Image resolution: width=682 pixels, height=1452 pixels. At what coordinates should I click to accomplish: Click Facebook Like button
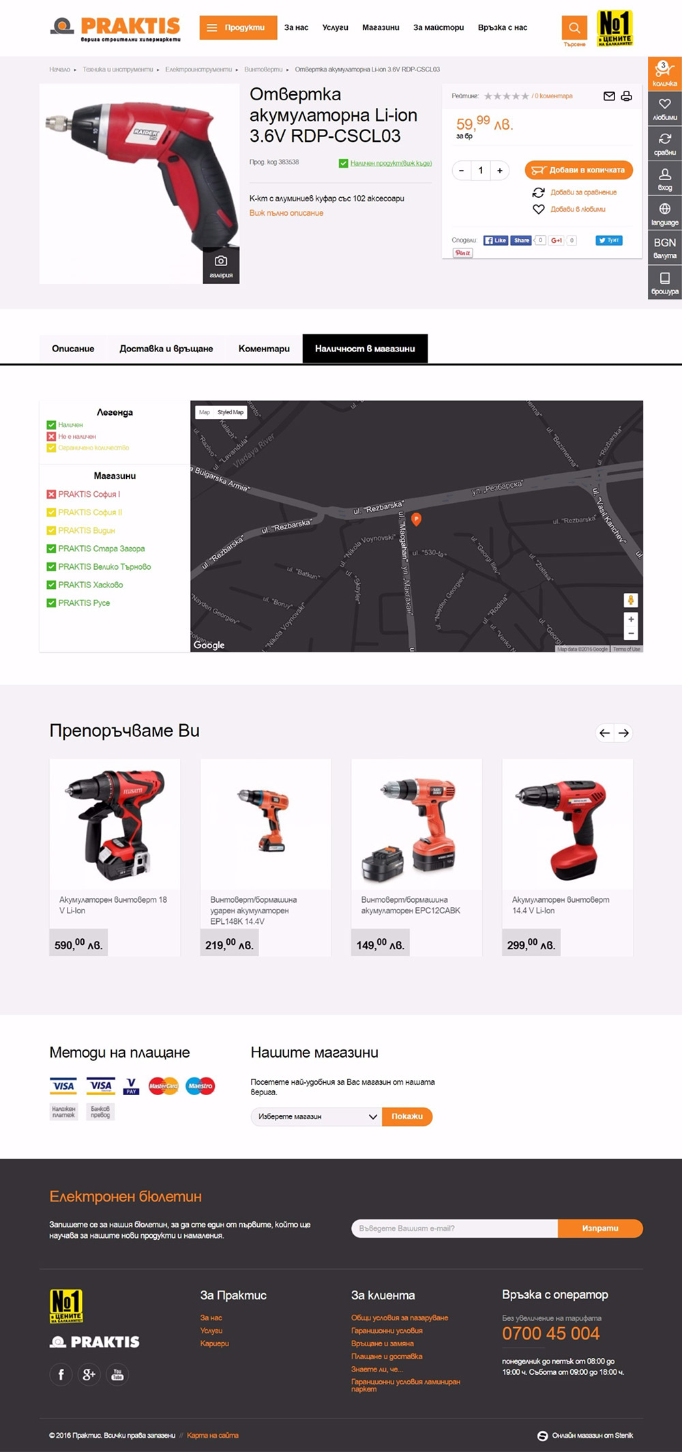pyautogui.click(x=496, y=240)
